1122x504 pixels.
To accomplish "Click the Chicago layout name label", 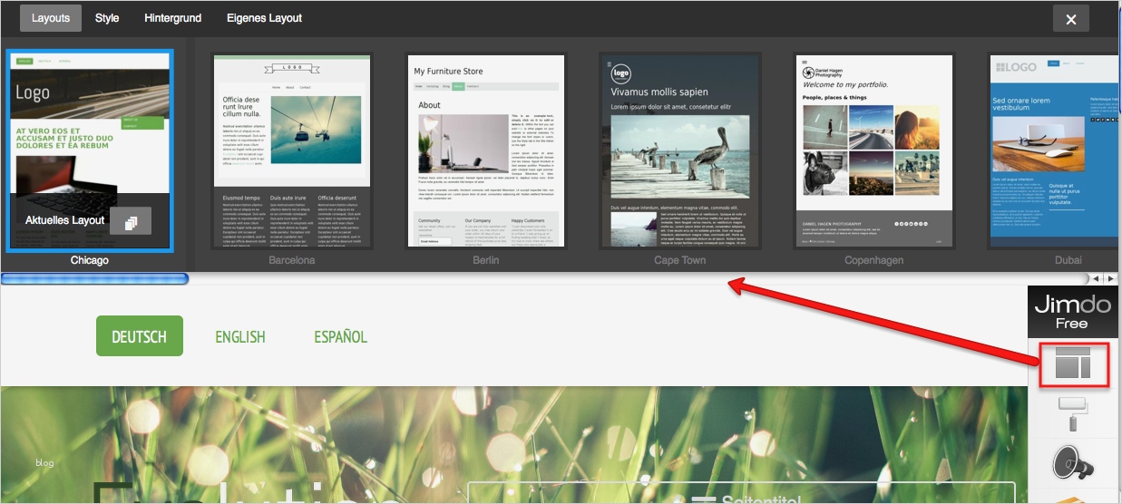I will (x=90, y=260).
